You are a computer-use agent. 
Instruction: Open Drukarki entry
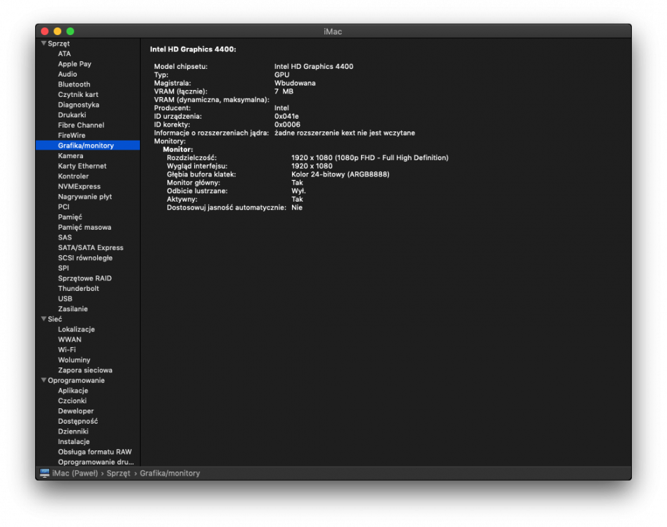[x=72, y=115]
